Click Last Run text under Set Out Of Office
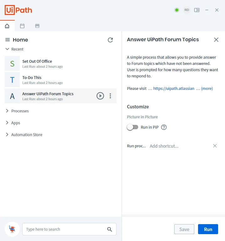This screenshot has width=225, height=241. 43,66
